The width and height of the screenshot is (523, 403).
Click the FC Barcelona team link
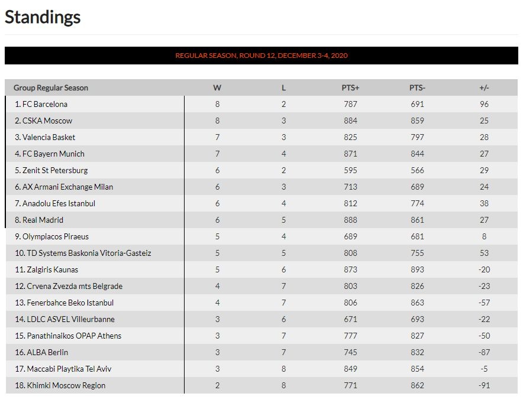(45, 104)
